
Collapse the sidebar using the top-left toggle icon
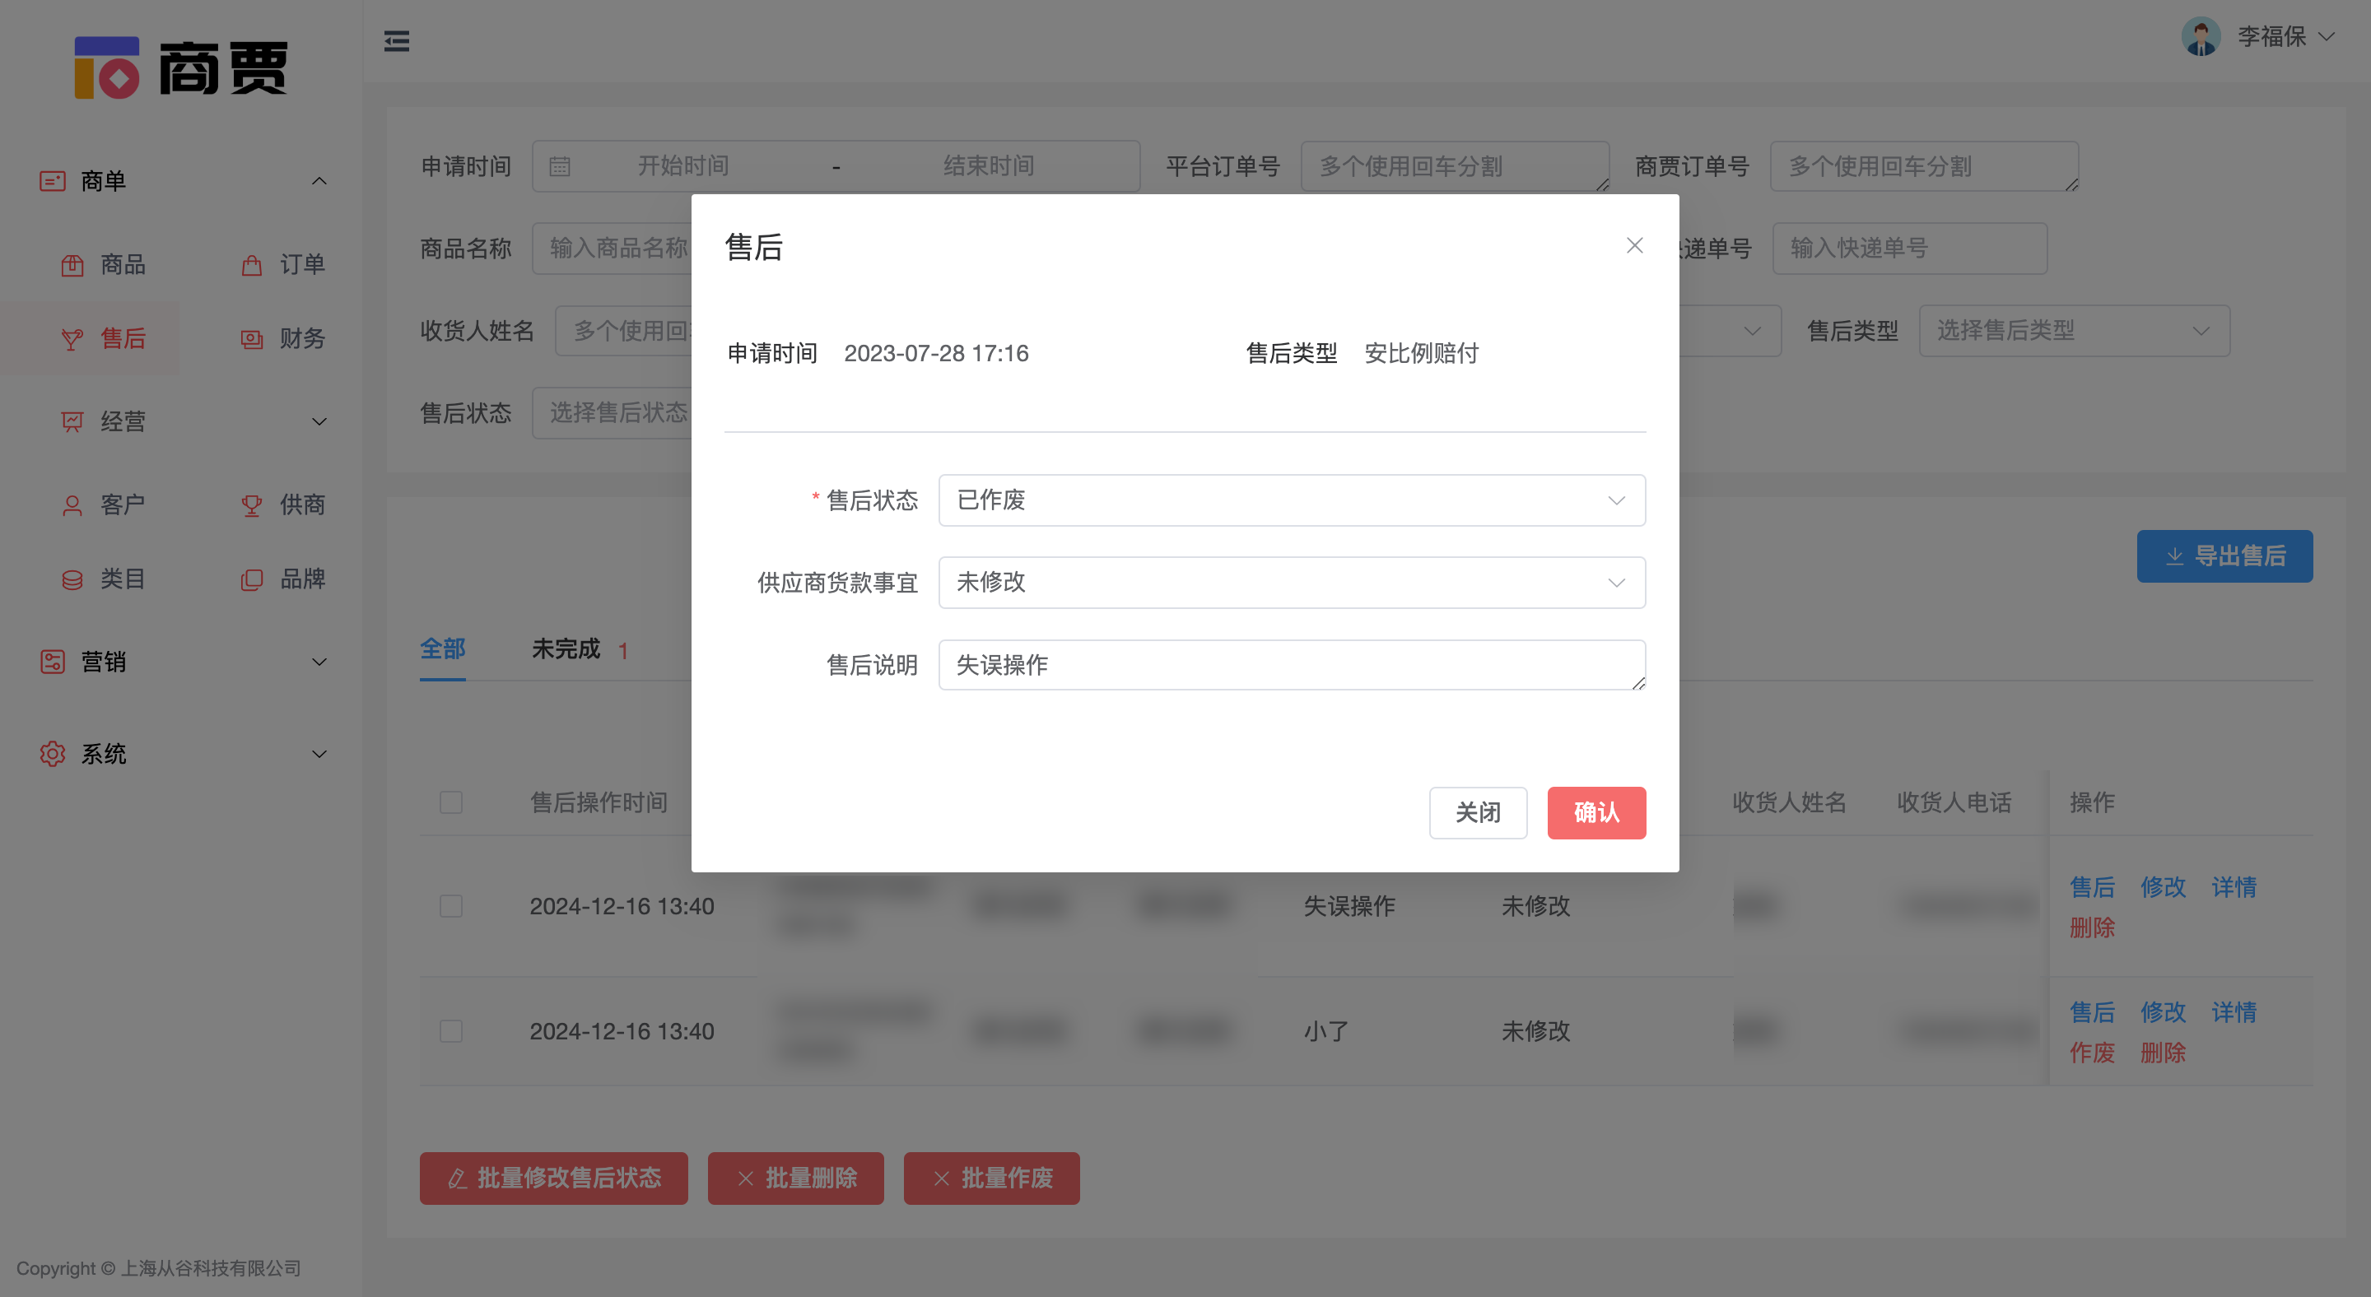tap(397, 41)
